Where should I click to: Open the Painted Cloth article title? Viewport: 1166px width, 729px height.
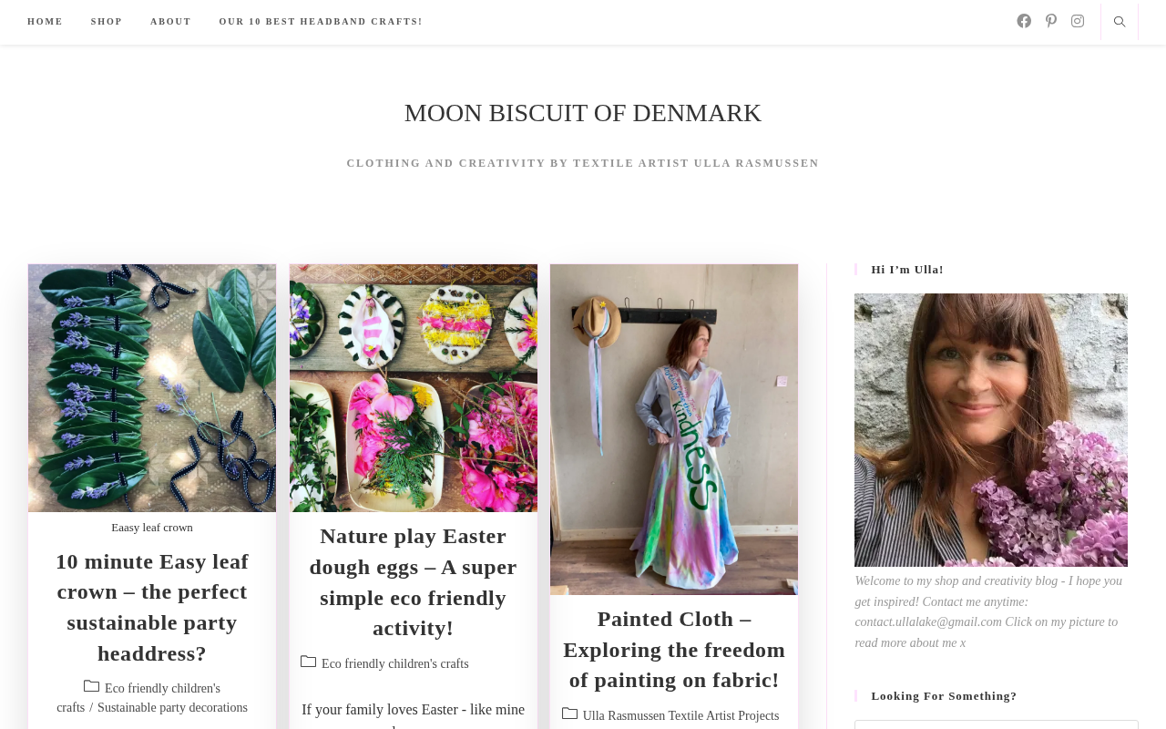coord(674,649)
